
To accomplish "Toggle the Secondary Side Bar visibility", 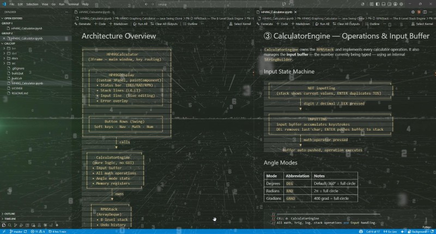I will [x=389, y=4].
